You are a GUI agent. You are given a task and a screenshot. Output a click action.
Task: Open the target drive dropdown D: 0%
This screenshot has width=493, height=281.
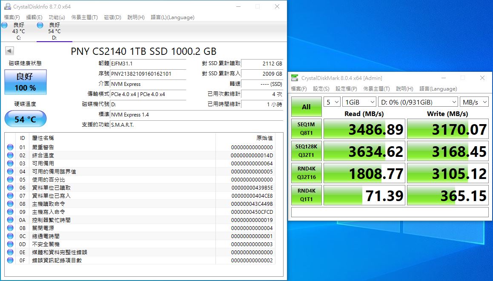pos(418,102)
